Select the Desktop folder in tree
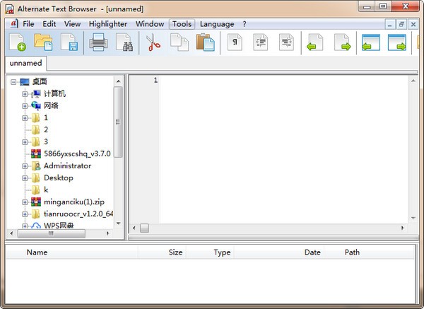 point(58,177)
